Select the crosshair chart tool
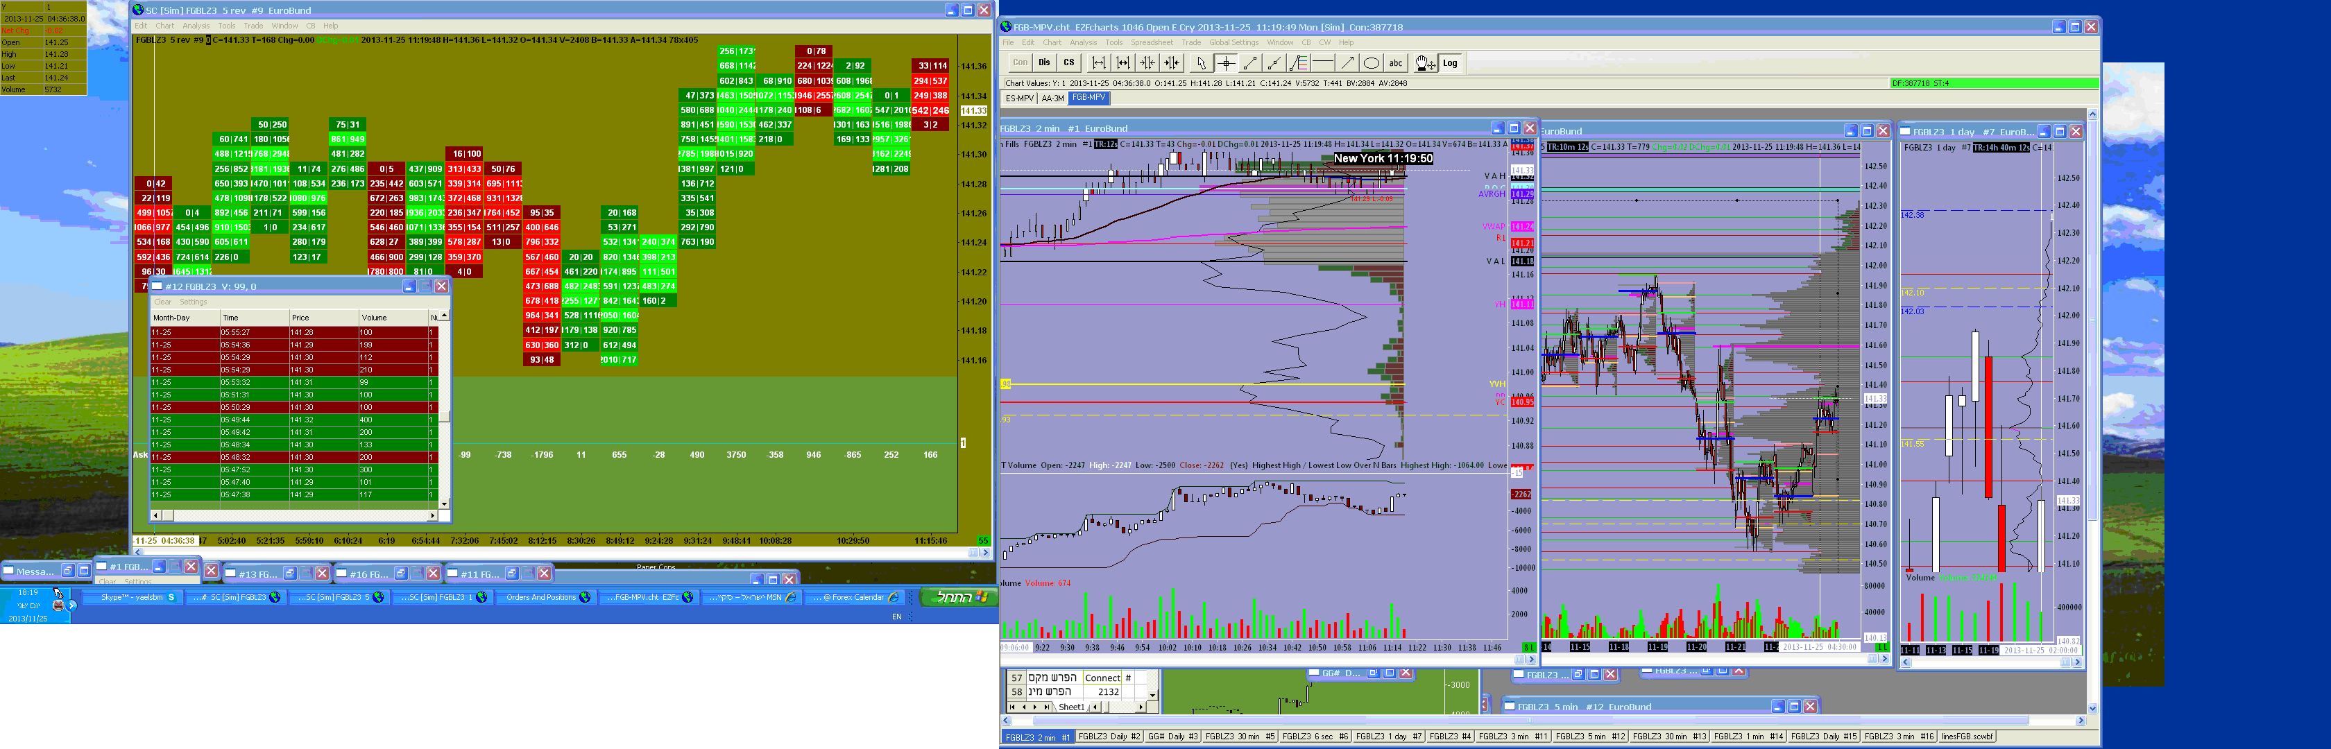Screen dimensions: 2331x749 [1225, 63]
